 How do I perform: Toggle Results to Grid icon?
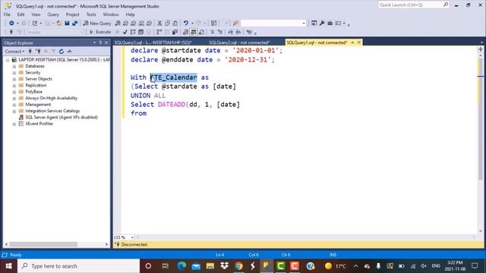click(x=194, y=32)
